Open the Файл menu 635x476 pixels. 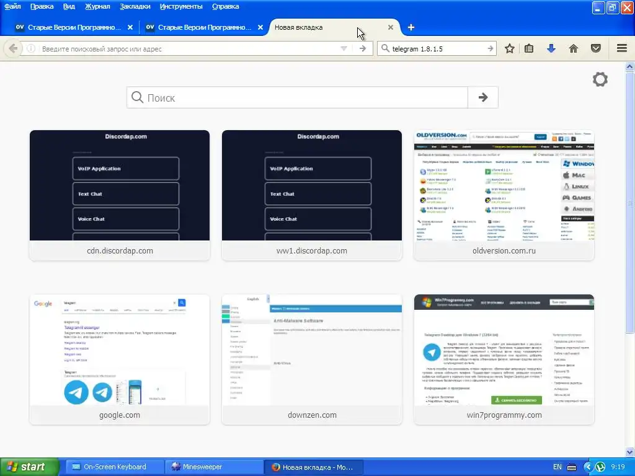[12, 6]
